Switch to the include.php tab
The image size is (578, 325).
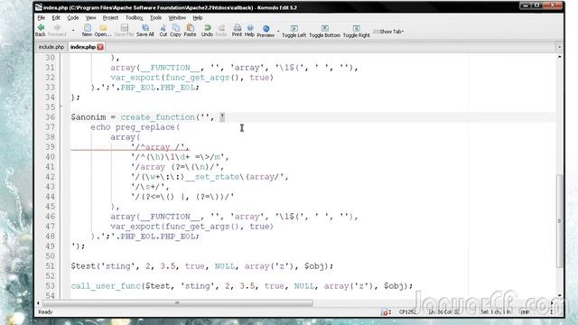coord(51,47)
